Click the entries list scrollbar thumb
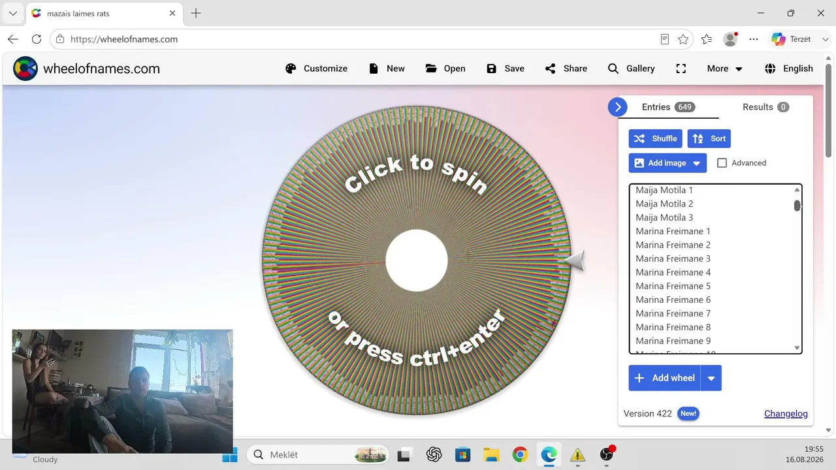This screenshot has width=836, height=470. (797, 206)
